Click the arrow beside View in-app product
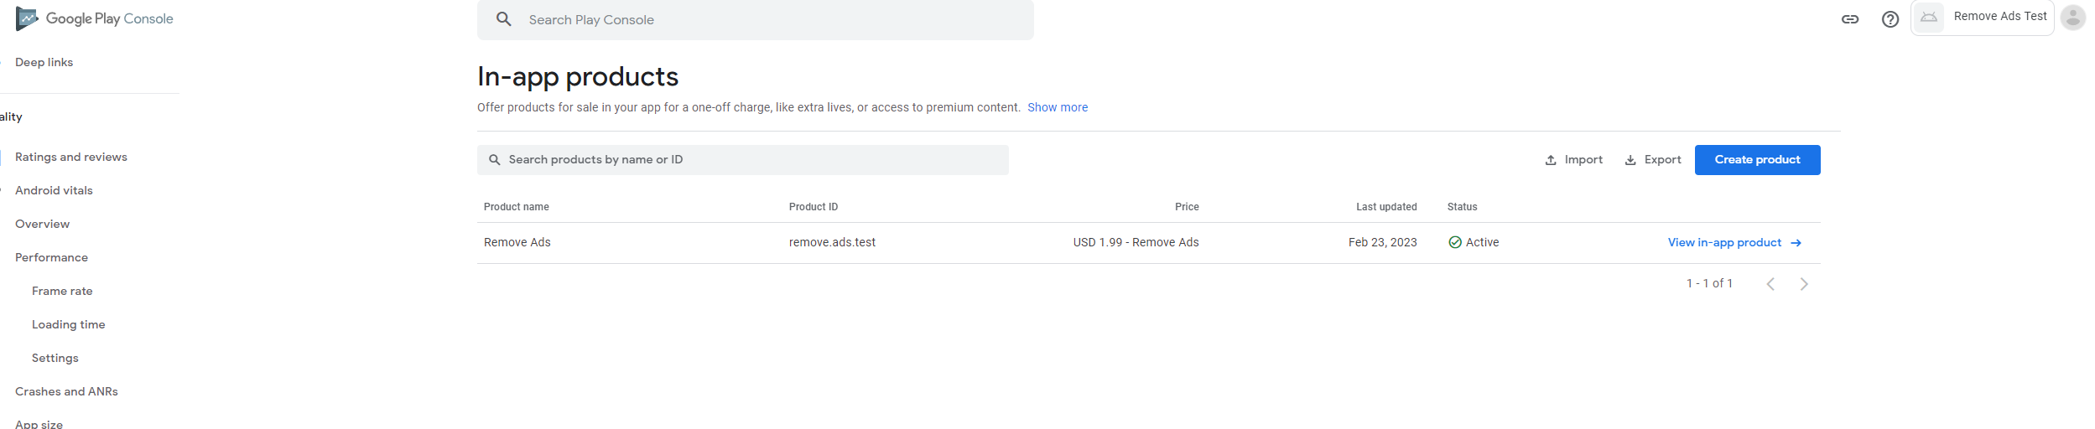The image size is (2095, 429). [x=1796, y=243]
